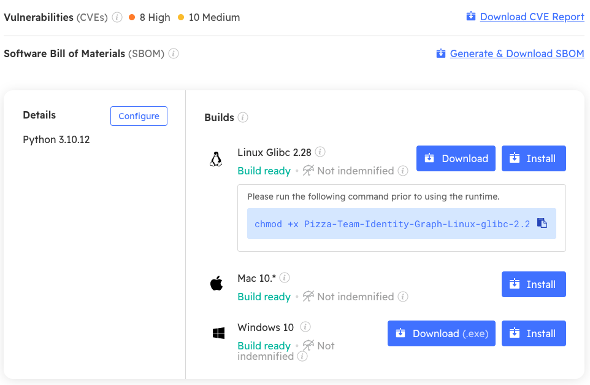Install the Mac 10.* build

click(x=534, y=284)
